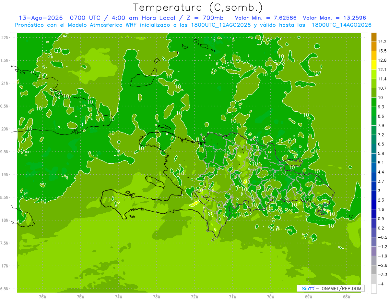Click the "21N" latitude label
Screen dimensions: 389x301
pyautogui.click(x=5, y=83)
